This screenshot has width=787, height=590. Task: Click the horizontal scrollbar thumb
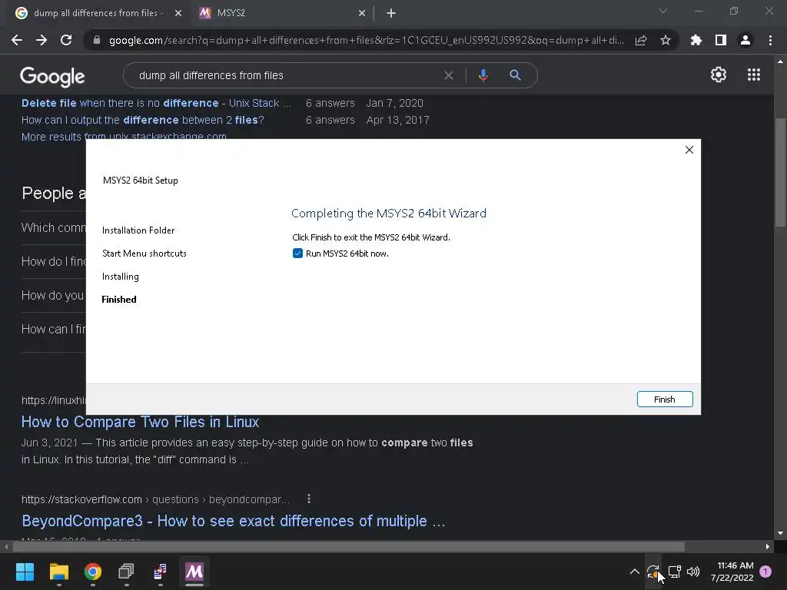click(348, 546)
